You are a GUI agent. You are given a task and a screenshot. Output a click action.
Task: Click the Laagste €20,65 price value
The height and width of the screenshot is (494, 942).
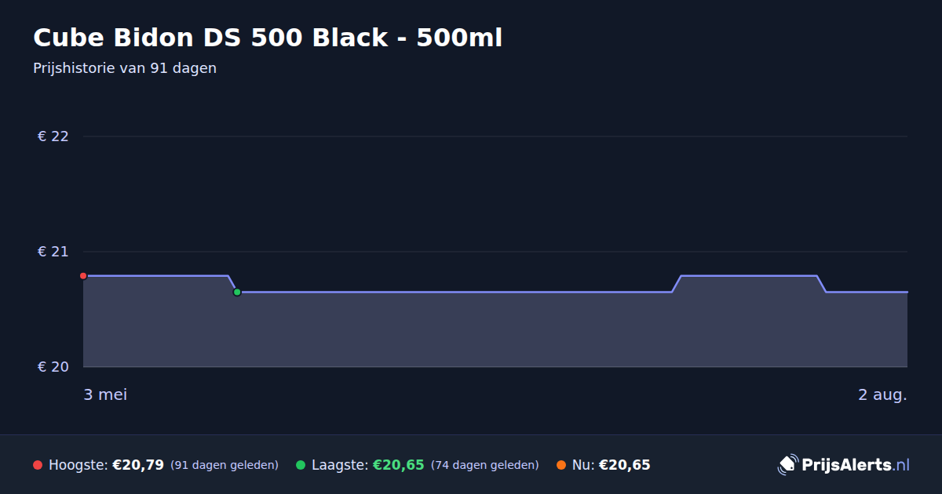click(x=399, y=465)
